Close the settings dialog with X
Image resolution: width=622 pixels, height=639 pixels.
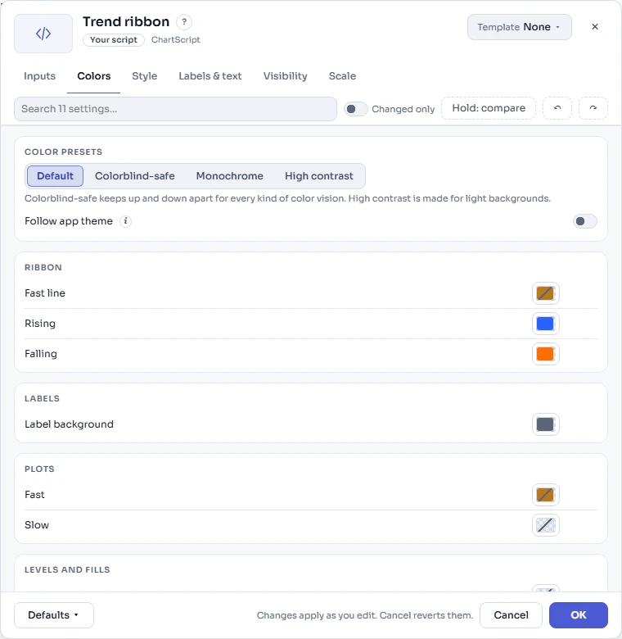595,27
